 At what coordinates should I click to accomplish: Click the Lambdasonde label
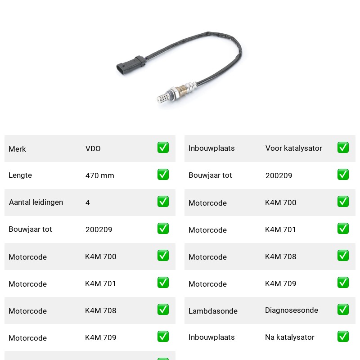pos(213,311)
